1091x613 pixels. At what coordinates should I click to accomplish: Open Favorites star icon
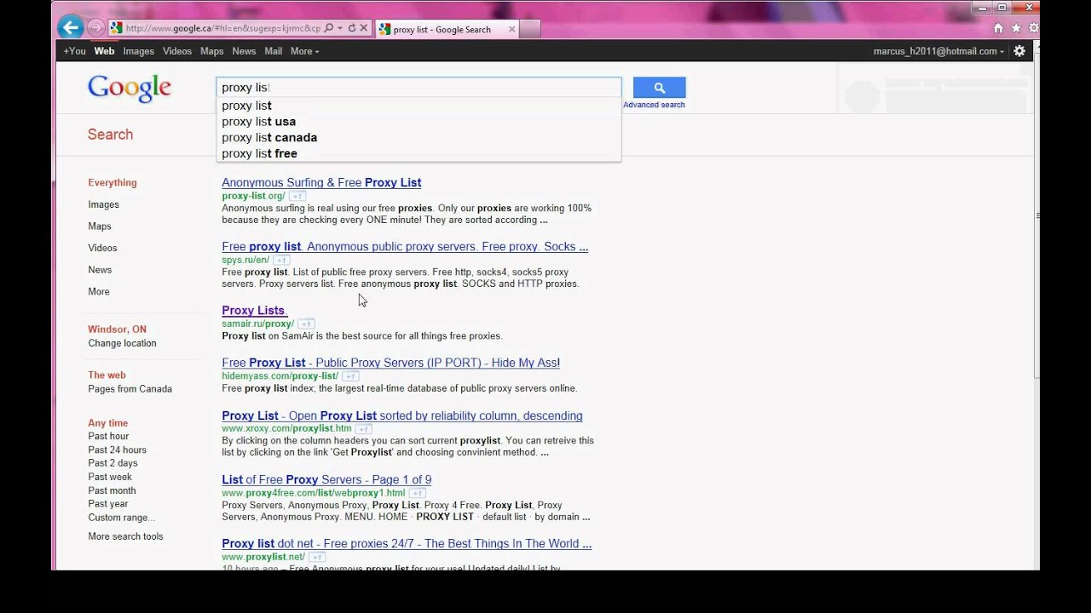(x=1016, y=28)
